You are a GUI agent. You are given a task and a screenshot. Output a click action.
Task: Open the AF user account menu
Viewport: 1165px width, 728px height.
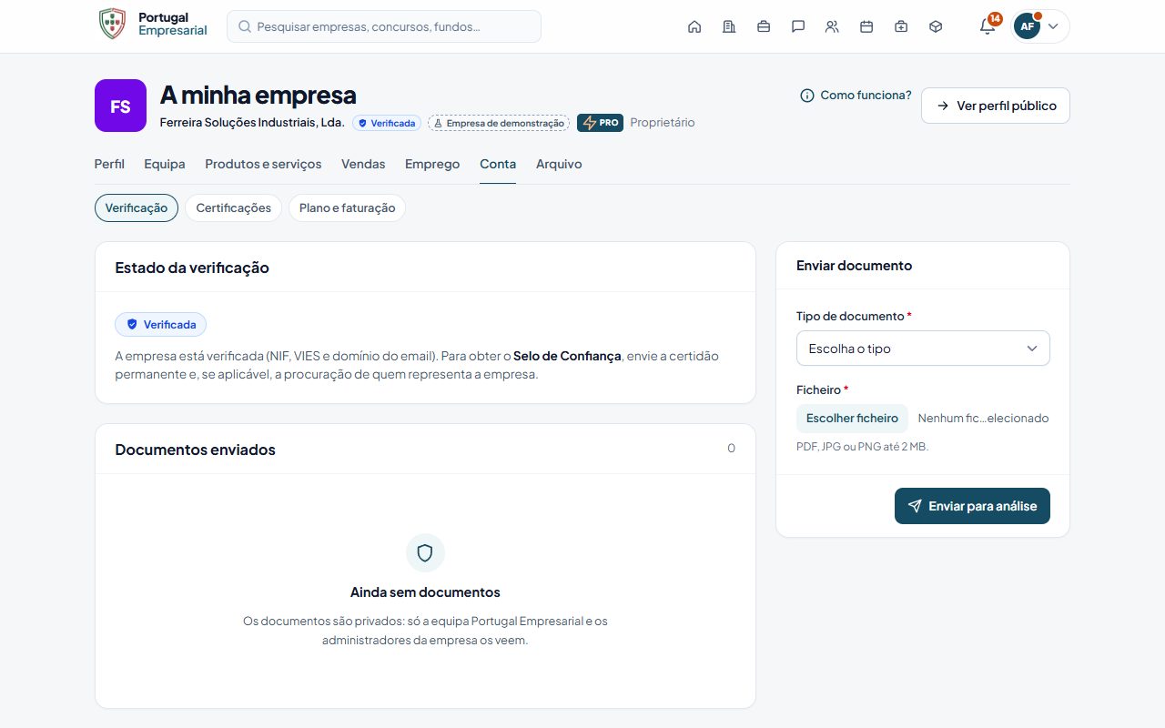pyautogui.click(x=1040, y=26)
